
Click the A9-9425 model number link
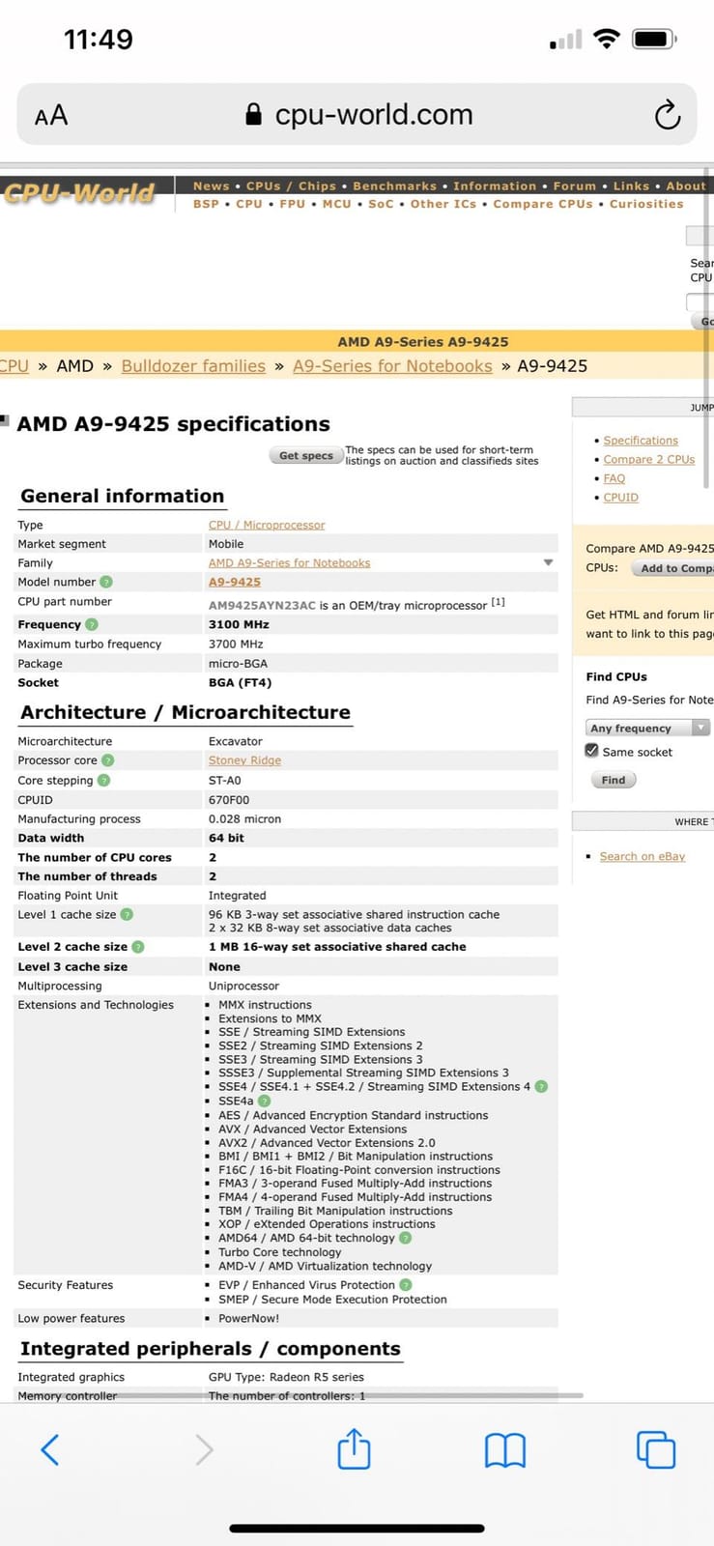pos(235,582)
